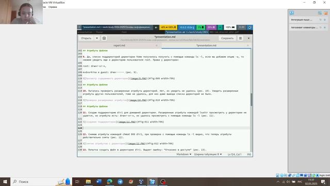Click the 11:31 clock in the VM bar
Screen dimensions: 330x186
[242, 27]
